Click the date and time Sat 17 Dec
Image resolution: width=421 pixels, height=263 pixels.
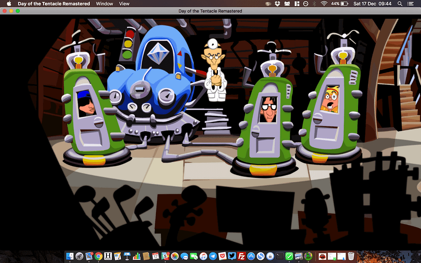coord(372,4)
